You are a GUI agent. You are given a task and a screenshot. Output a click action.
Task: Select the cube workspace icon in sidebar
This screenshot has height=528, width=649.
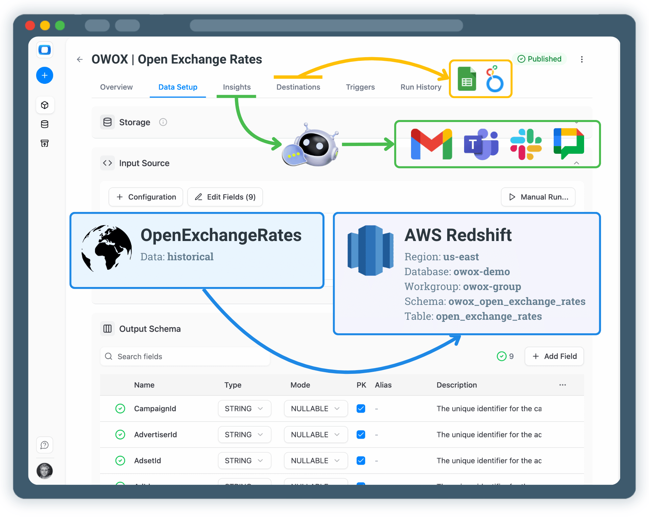point(45,105)
